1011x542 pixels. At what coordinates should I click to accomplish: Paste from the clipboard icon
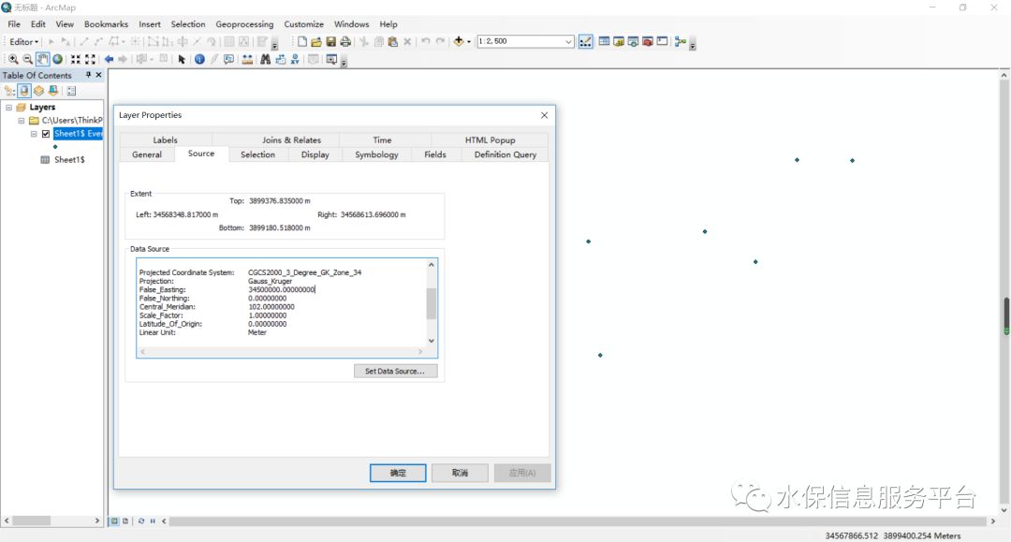click(x=392, y=41)
